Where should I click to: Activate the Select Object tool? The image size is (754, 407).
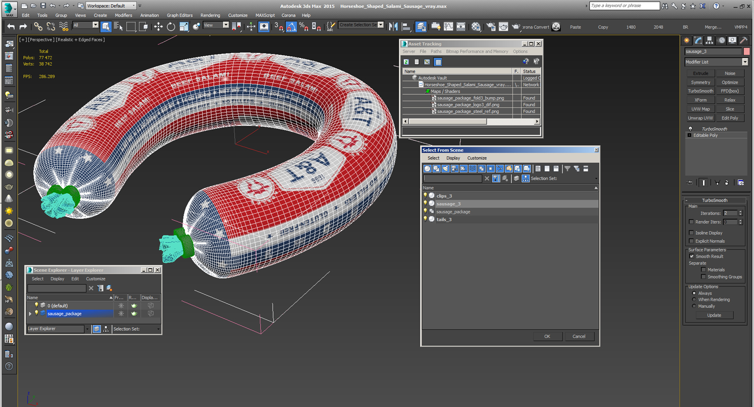(x=106, y=26)
